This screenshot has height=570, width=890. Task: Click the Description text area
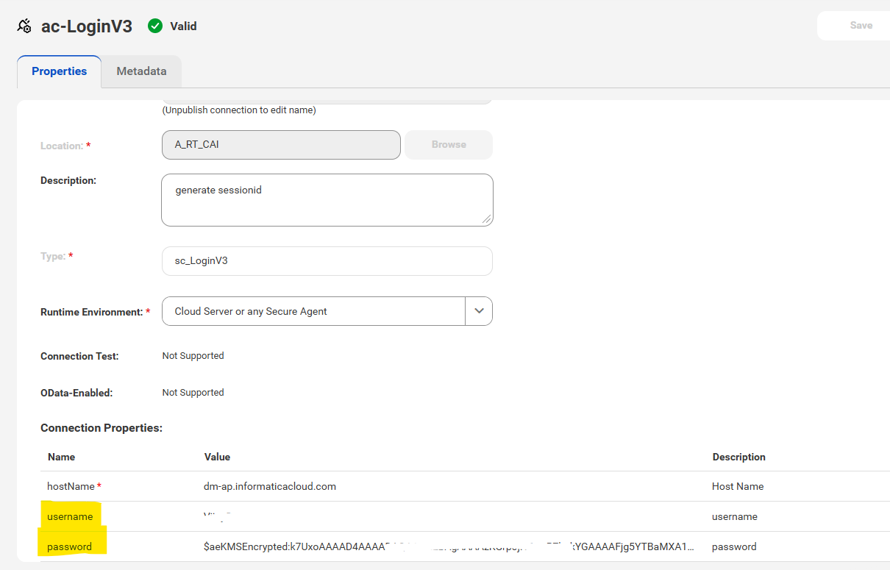point(327,200)
